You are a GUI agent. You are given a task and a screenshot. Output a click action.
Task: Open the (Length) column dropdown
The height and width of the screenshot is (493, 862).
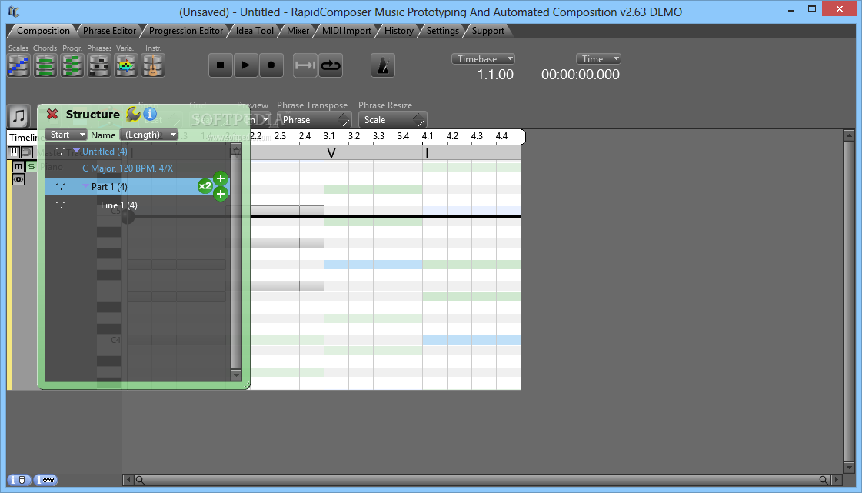click(x=148, y=135)
